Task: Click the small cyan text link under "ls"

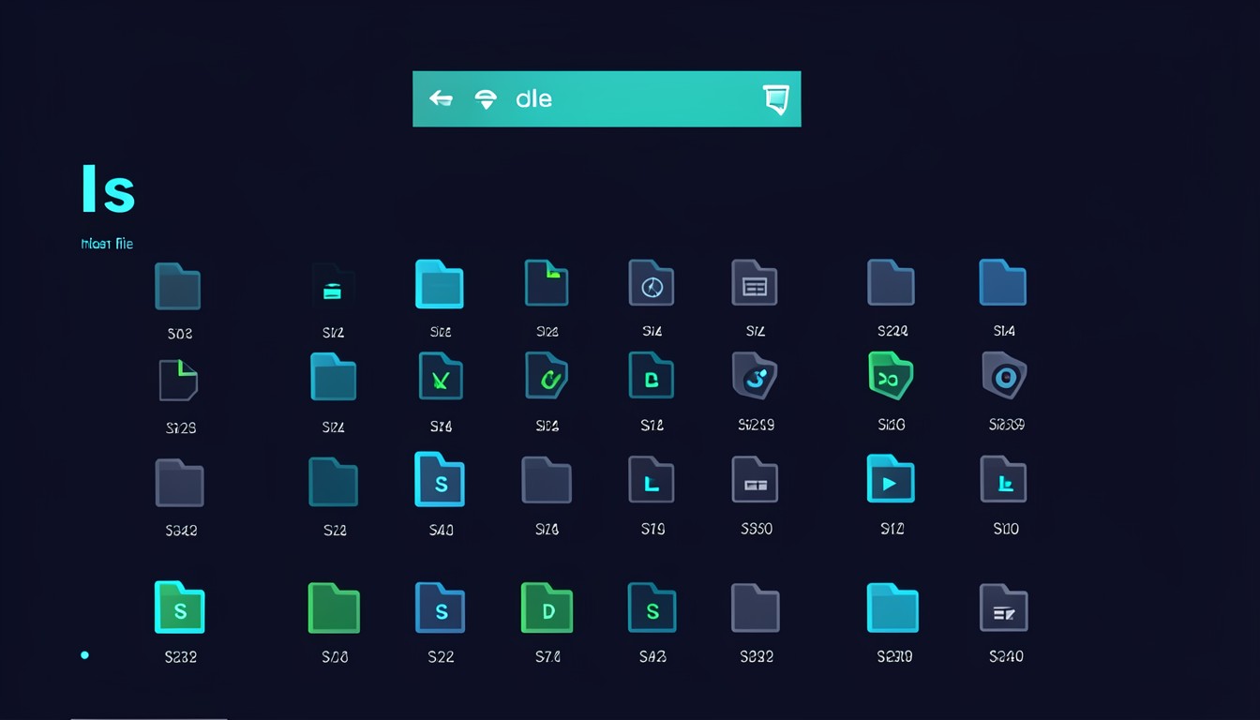Action: pyautogui.click(x=107, y=244)
